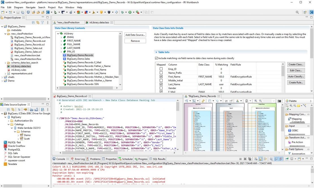314x188 pixels.
Task: Toggle Link with Editor in Project Explorer
Action: tap(38, 23)
